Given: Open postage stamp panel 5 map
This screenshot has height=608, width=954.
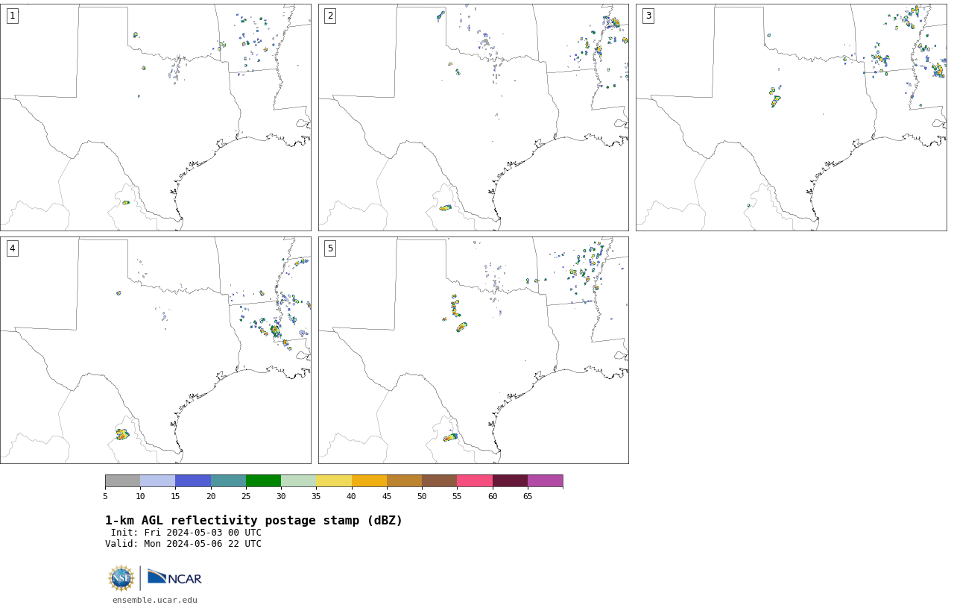Looking at the screenshot, I should (x=473, y=350).
